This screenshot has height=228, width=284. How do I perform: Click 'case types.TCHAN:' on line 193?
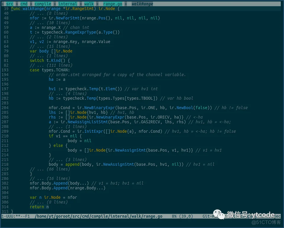50,70
